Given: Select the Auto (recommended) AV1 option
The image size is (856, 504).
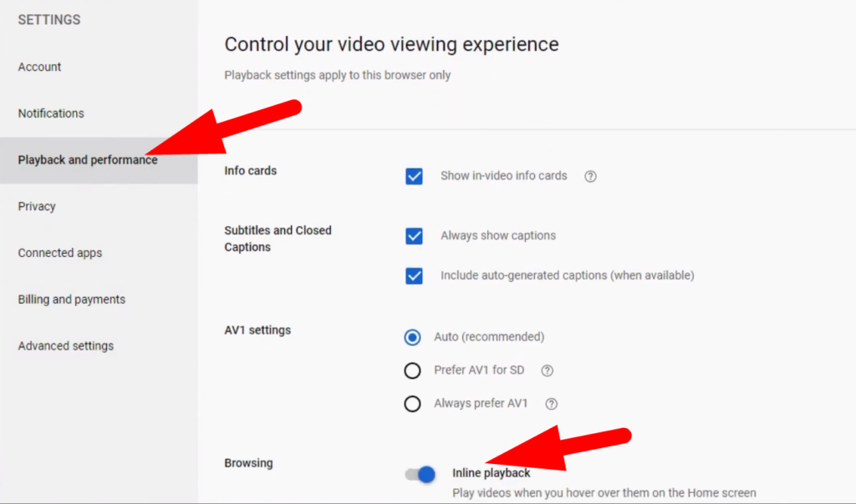Looking at the screenshot, I should pos(412,337).
